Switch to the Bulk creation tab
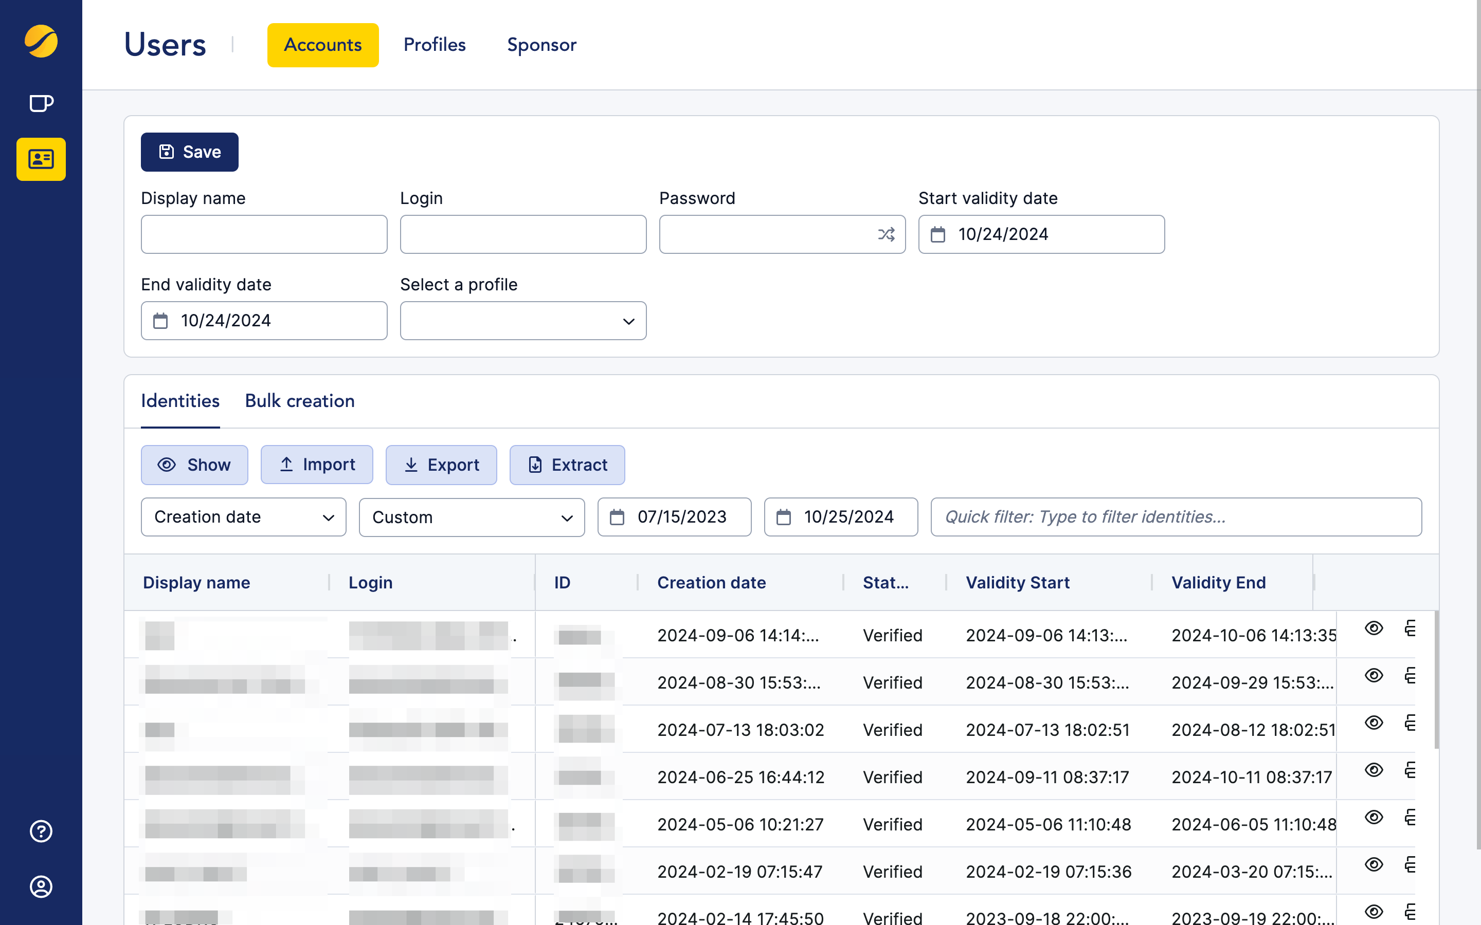This screenshot has height=925, width=1481. tap(299, 401)
